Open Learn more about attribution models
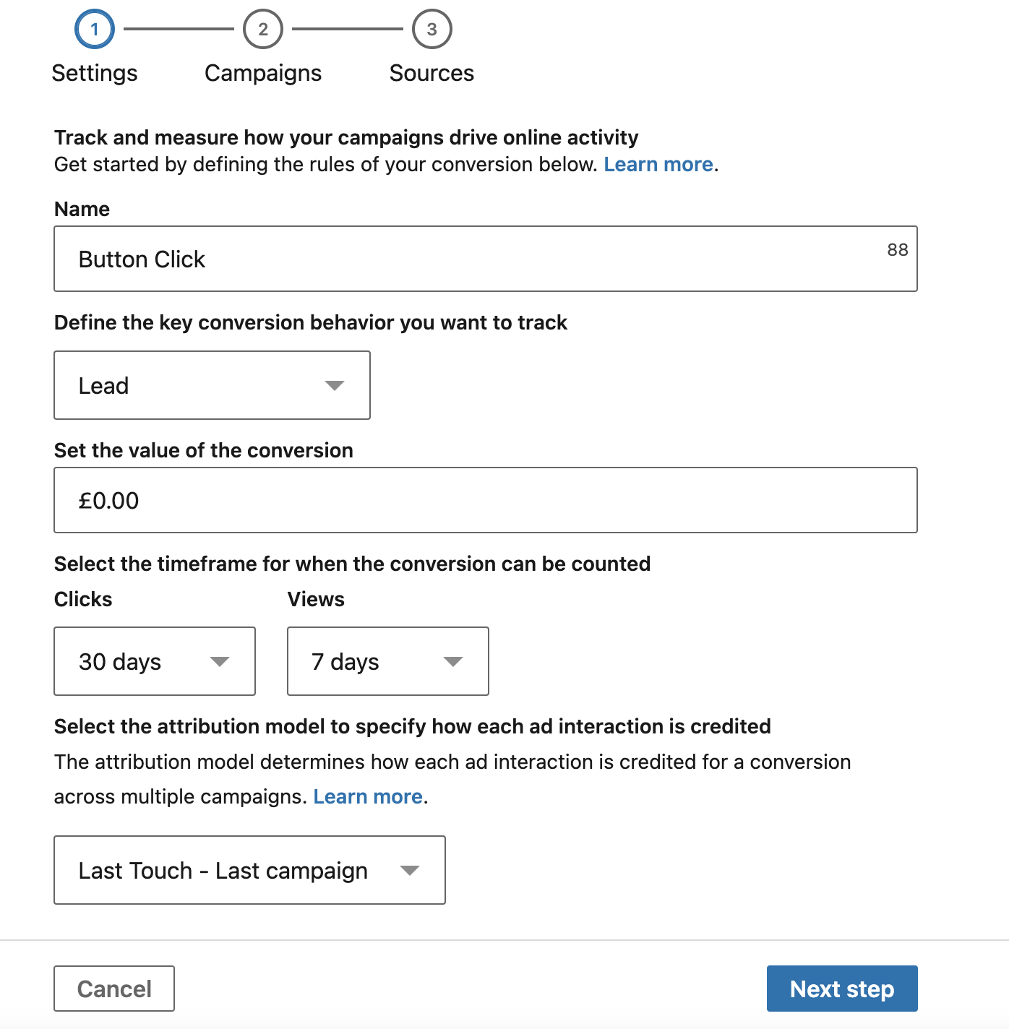The height and width of the screenshot is (1029, 1009). pos(368,796)
